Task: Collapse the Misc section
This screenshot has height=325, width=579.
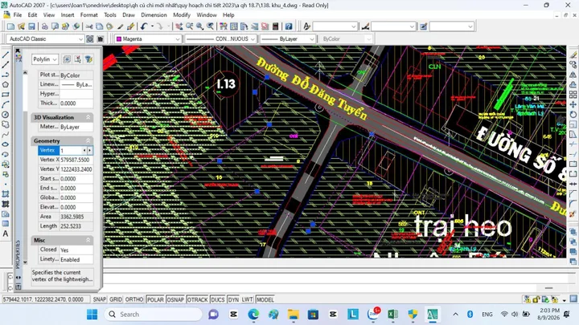Action: (x=88, y=240)
